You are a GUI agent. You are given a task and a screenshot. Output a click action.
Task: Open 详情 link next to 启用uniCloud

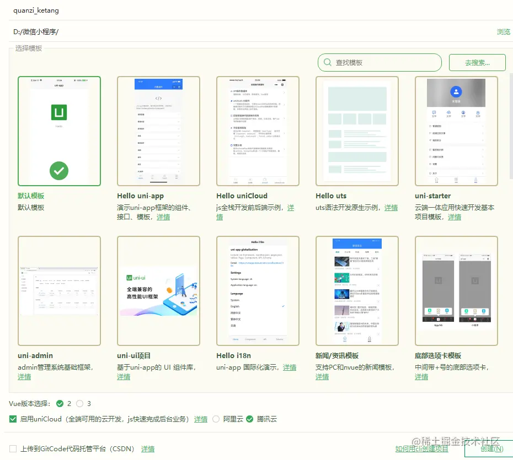point(201,419)
